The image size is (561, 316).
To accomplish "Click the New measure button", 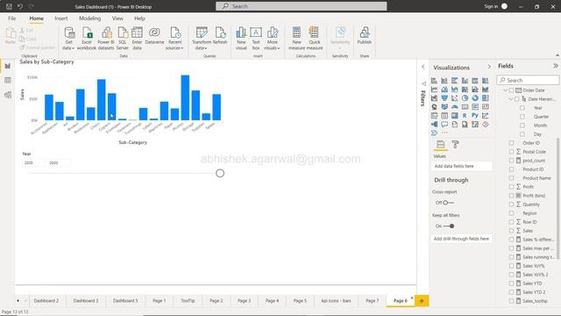I will pos(296,39).
